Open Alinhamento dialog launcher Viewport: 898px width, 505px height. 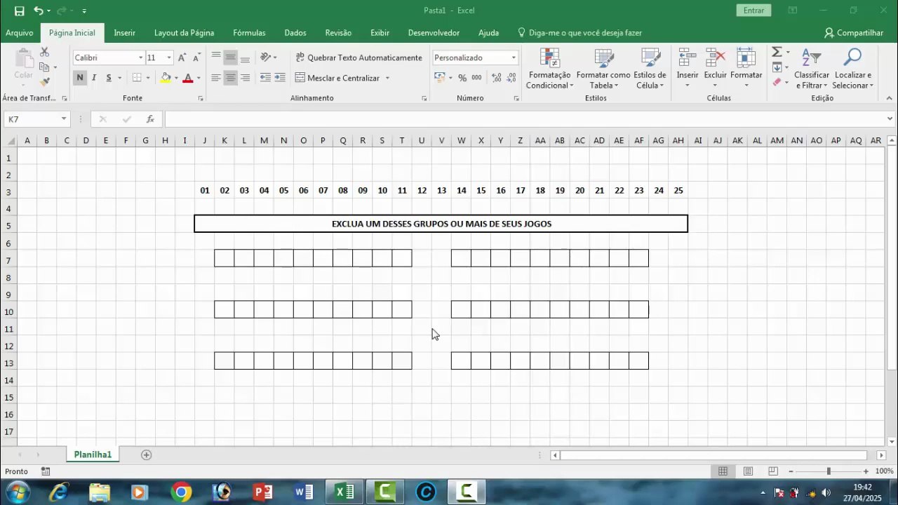click(424, 98)
